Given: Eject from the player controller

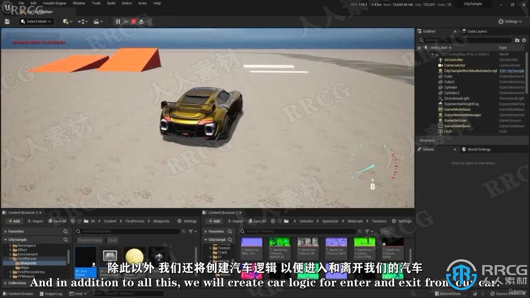Looking at the screenshot, I should (141, 22).
